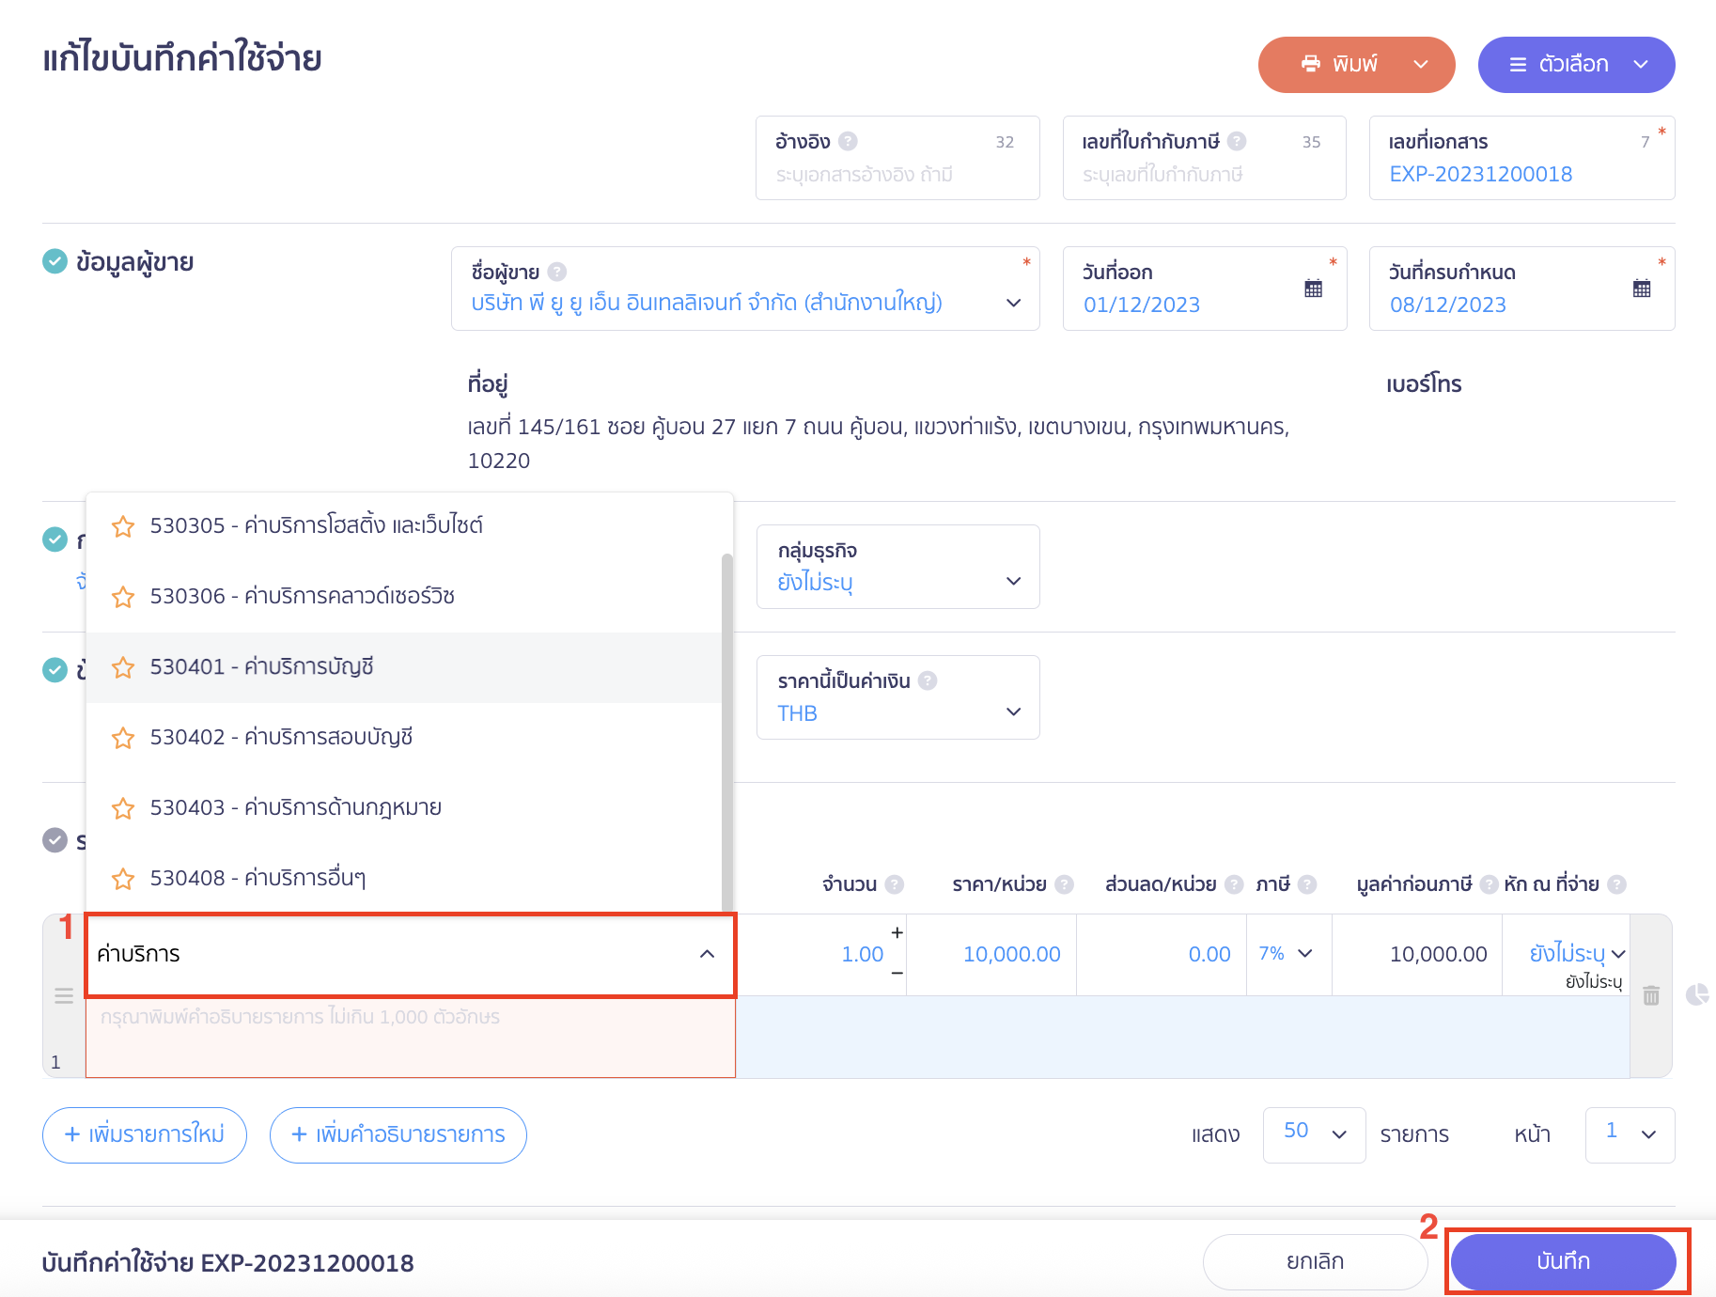Toggle the ข้อมูลผู้ขาย section check circle

tap(55, 261)
